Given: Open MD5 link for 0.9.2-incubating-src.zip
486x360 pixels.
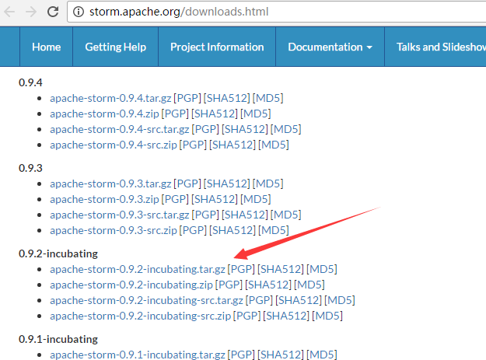Looking at the screenshot, I should pyautogui.click(x=327, y=316).
